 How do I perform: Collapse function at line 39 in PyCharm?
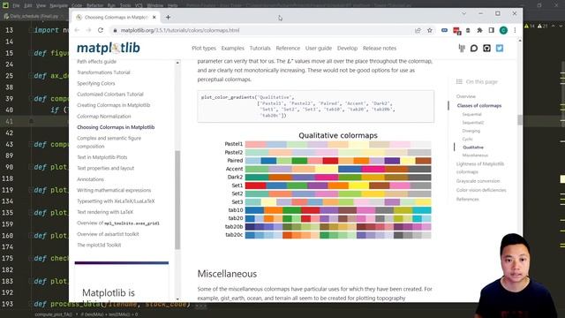(31, 99)
